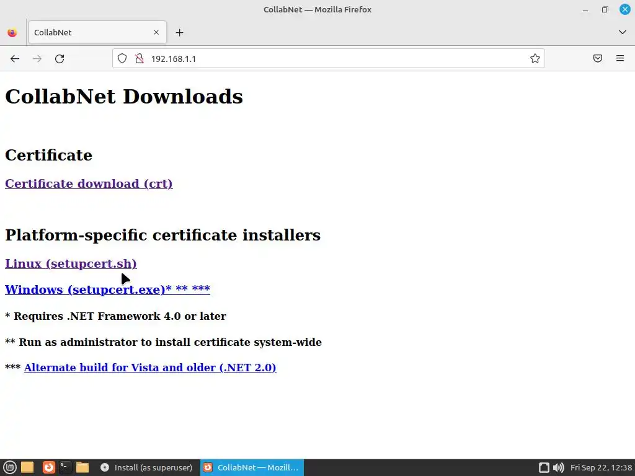
Task: Open a new tab with plus
Action: (x=179, y=32)
